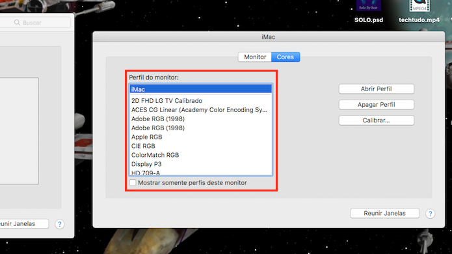Select CIE RGB profile
452x254 pixels.
pos(200,146)
